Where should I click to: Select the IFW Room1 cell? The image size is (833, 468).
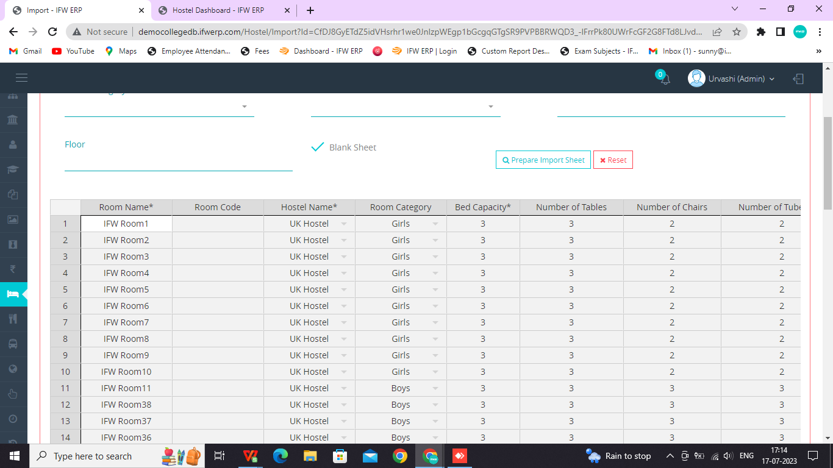click(x=126, y=224)
